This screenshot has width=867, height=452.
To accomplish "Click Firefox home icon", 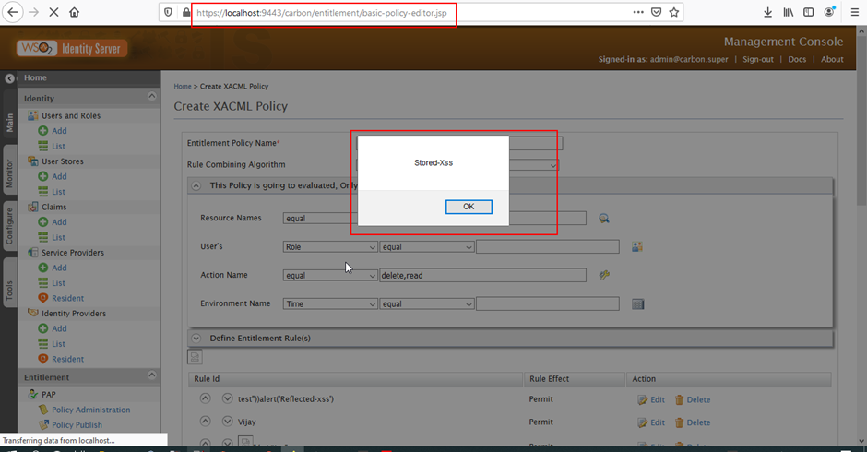I will click(74, 12).
